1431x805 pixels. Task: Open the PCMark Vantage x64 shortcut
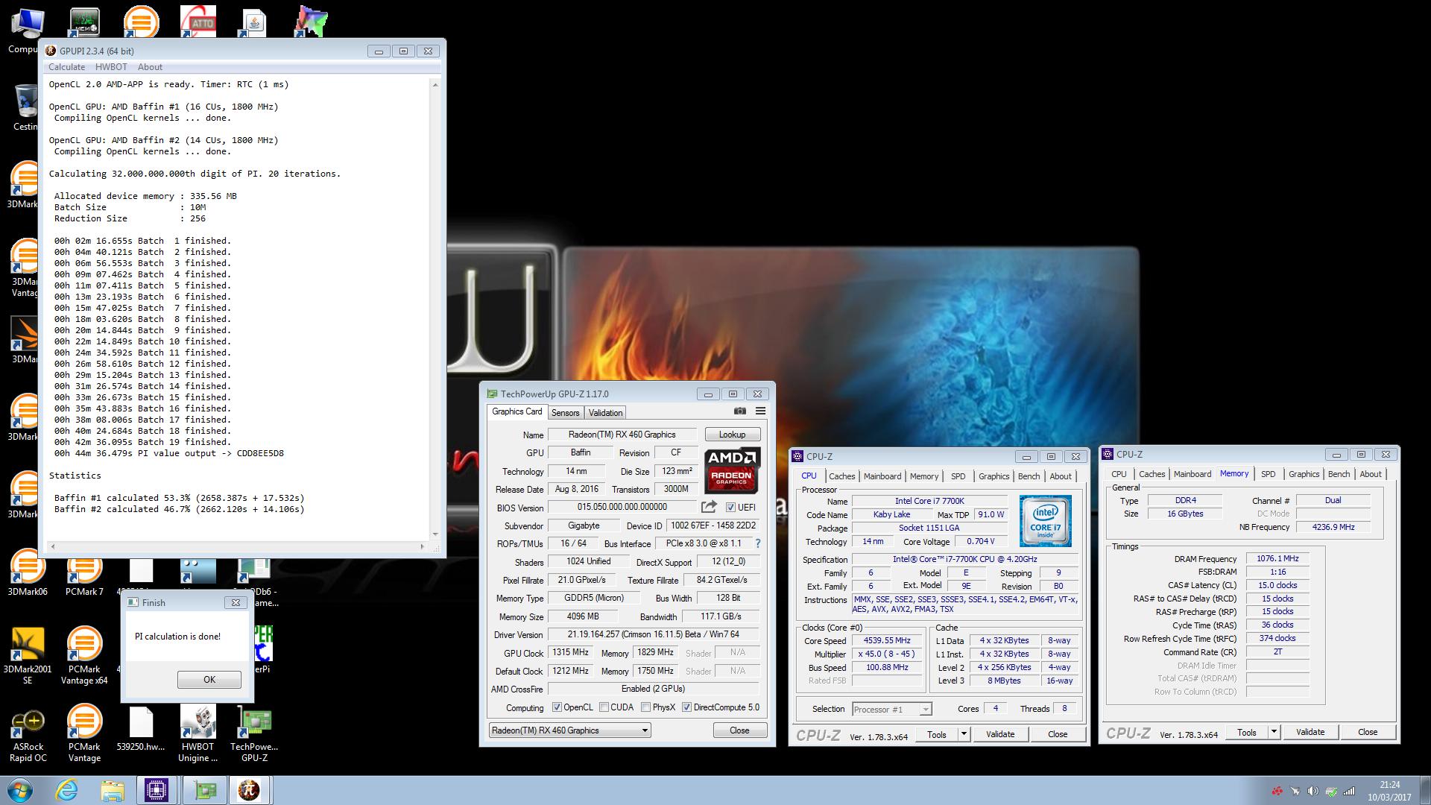tap(84, 655)
